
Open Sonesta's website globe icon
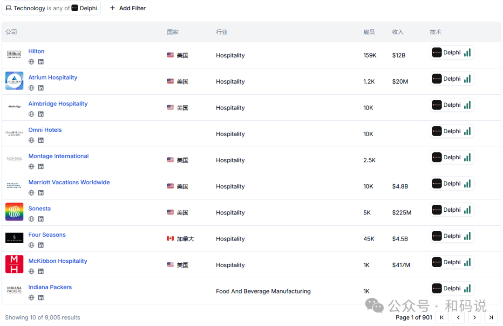31,219
